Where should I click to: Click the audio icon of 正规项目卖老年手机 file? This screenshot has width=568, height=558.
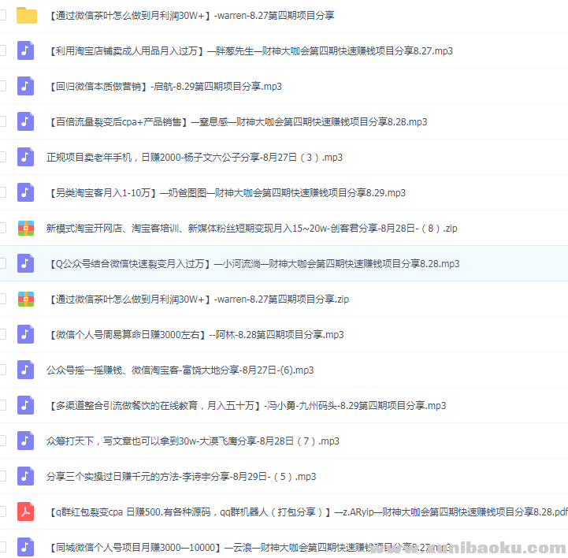tap(27, 157)
